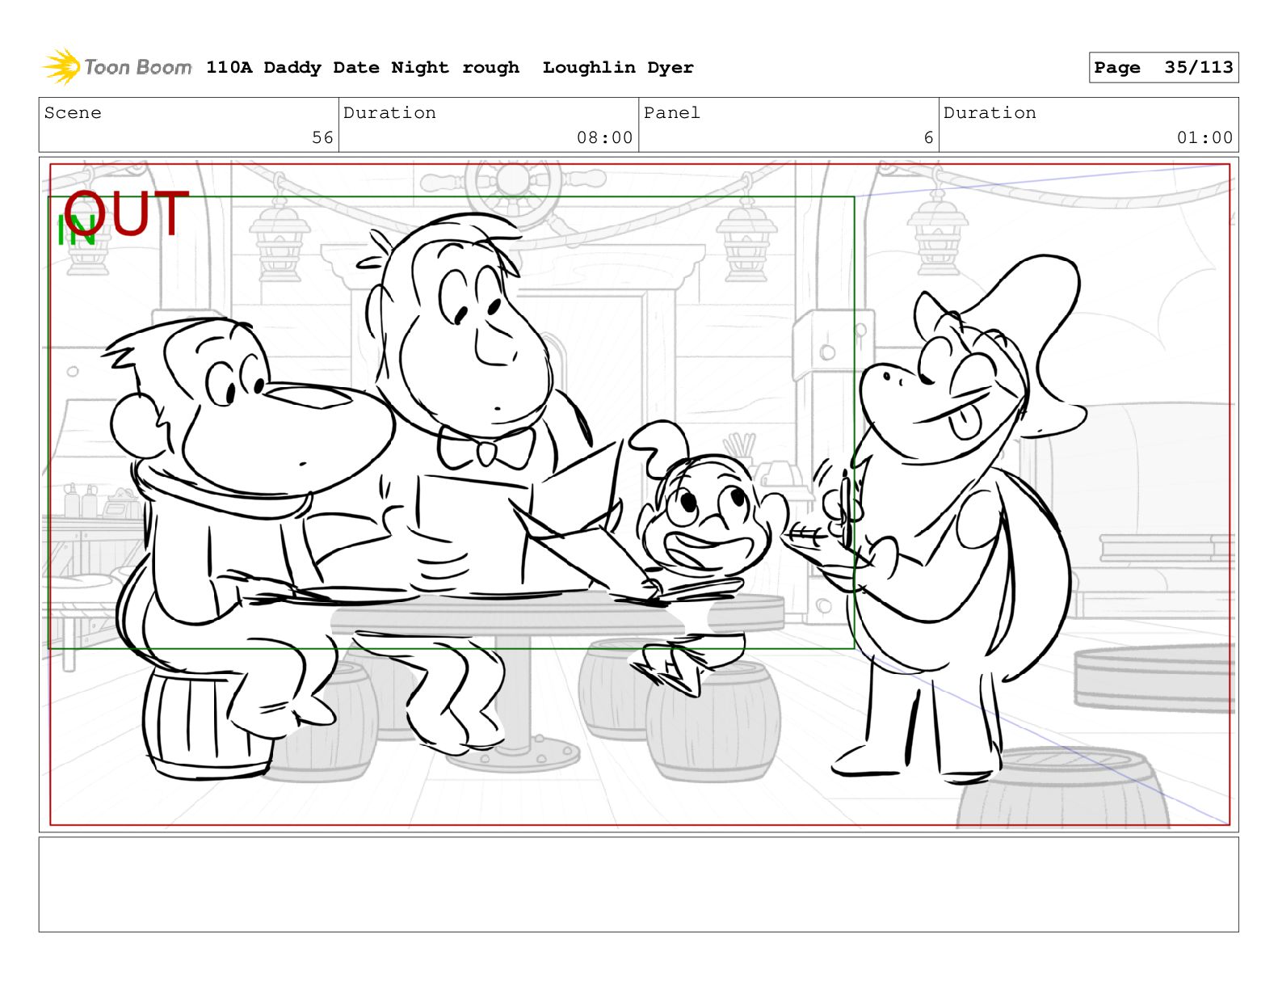Click the title '110A Daddy Date Night rough'
1278x990 pixels.
(x=363, y=68)
